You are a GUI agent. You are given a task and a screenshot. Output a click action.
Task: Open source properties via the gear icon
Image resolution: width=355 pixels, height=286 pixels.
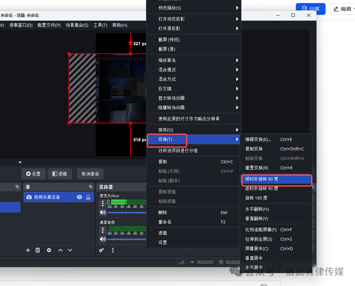[49, 250]
